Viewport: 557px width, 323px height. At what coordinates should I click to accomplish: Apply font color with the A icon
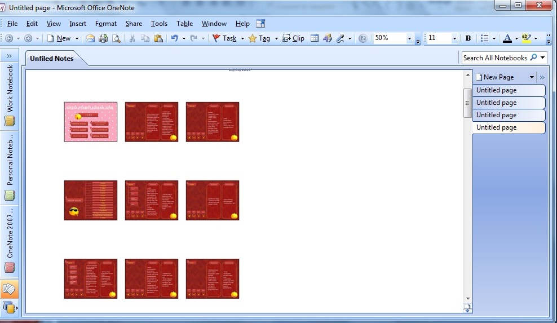click(507, 38)
